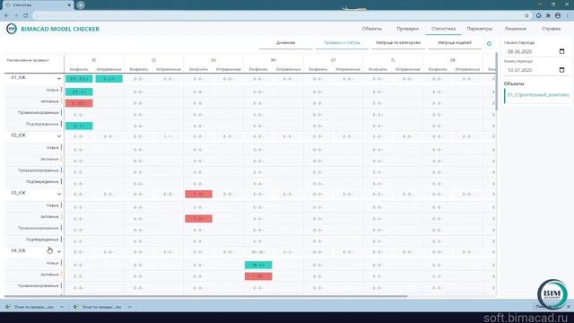This screenshot has height=323, width=574.
Task: Click the refresh icon beside Матрица моделей tab
Action: (x=489, y=44)
